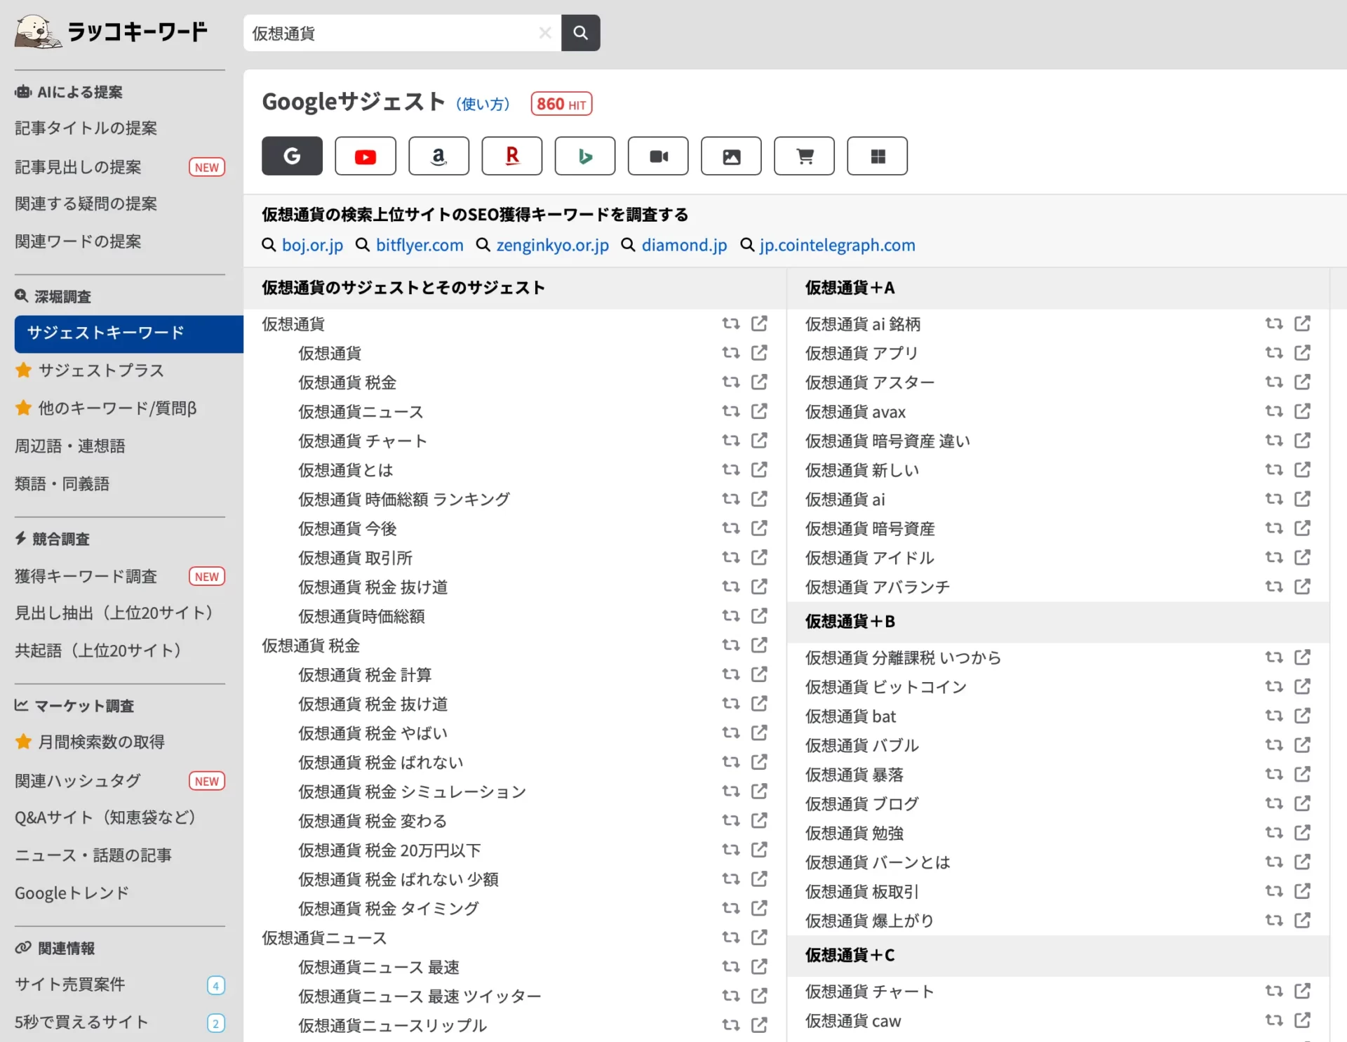Click keyword text 仮想通貨 税金 シミュレーション

pyautogui.click(x=412, y=792)
